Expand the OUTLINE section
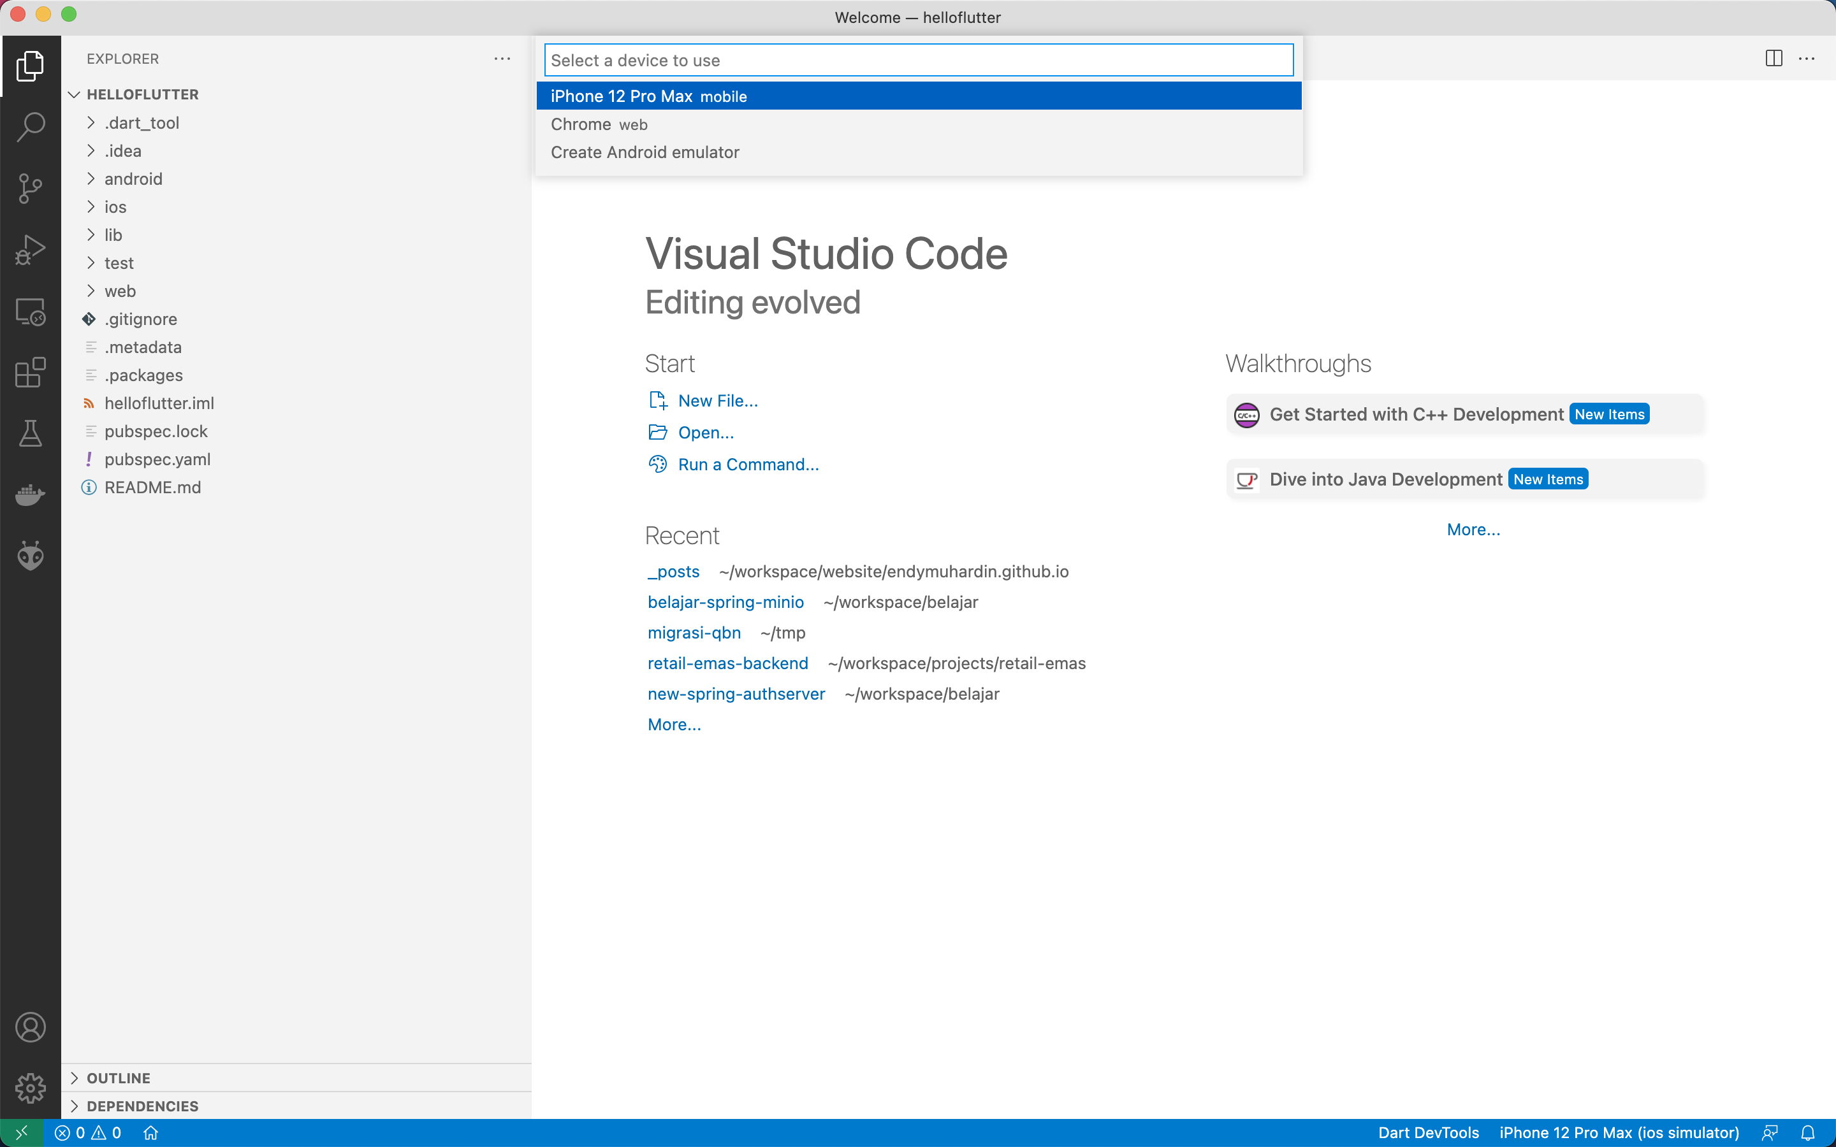Image resolution: width=1836 pixels, height=1147 pixels. [x=296, y=1078]
